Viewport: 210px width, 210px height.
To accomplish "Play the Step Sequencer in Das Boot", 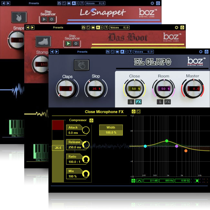I will click(x=68, y=43).
